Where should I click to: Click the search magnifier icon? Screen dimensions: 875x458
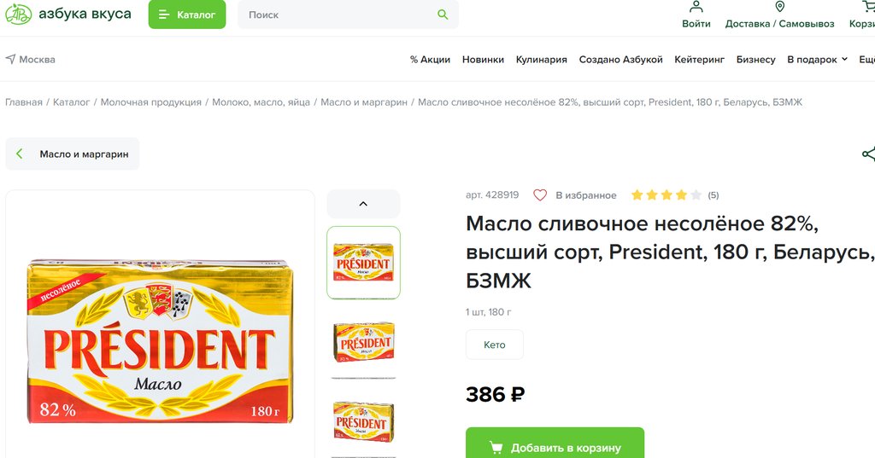click(x=443, y=14)
